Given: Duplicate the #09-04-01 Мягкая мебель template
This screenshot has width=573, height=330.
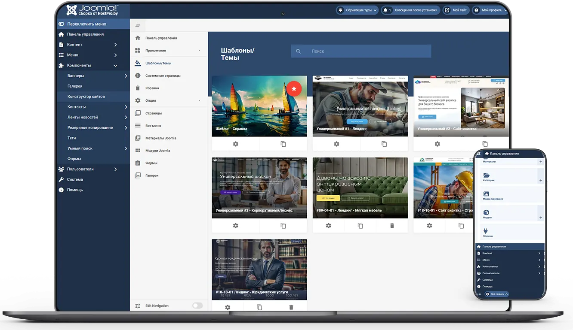Looking at the screenshot, I should [x=360, y=226].
